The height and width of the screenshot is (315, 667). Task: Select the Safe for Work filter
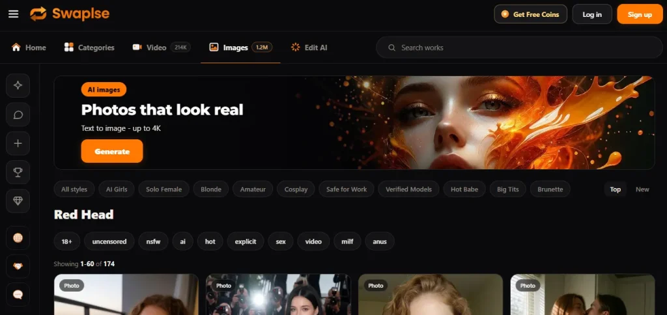click(x=347, y=189)
